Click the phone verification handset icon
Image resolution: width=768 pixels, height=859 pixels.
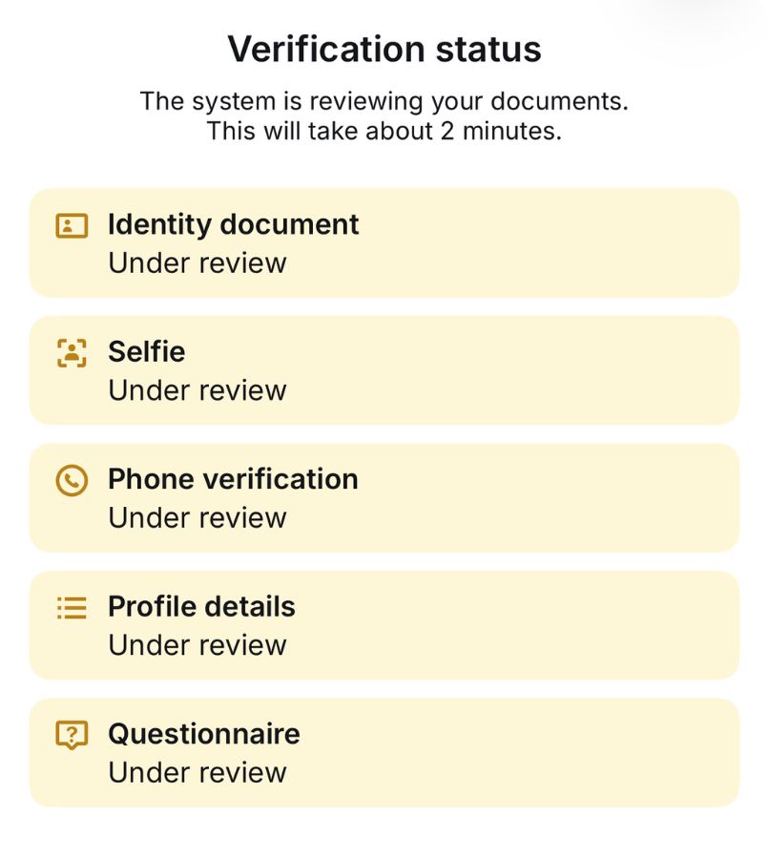[x=72, y=480]
